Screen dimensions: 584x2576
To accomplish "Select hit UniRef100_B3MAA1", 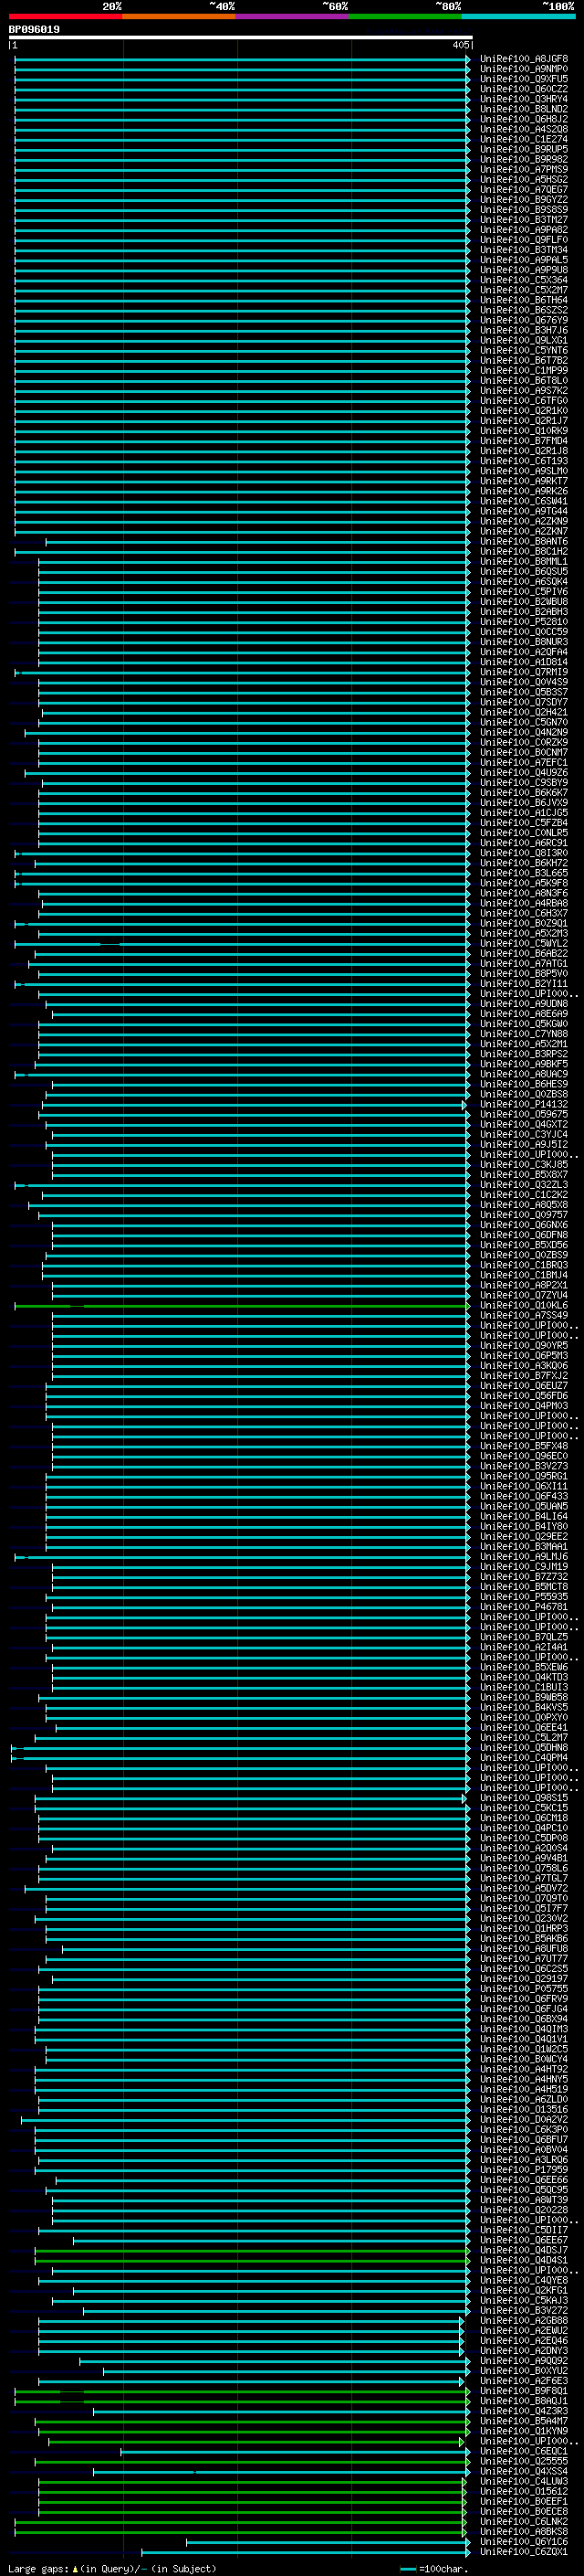I will pos(524,1546).
